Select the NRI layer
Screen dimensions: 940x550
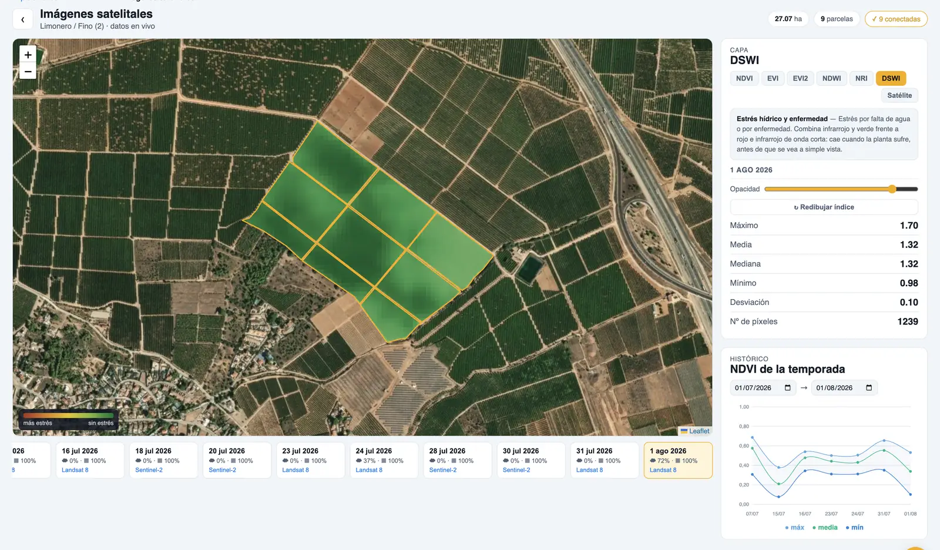(861, 78)
